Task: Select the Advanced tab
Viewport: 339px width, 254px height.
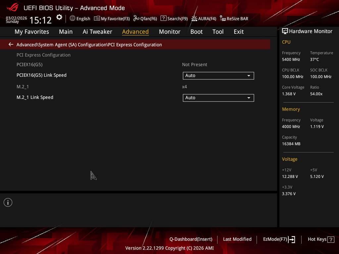Action: 135,32
